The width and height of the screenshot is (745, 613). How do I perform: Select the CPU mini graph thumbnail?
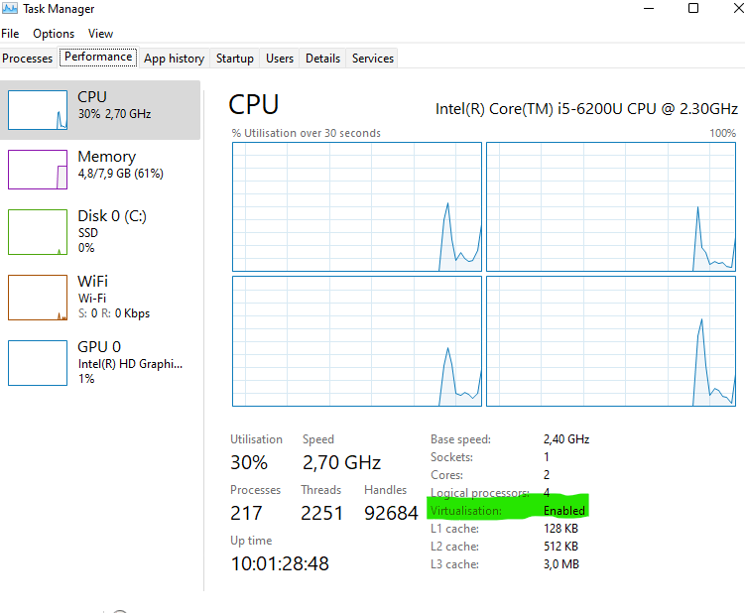[38, 110]
